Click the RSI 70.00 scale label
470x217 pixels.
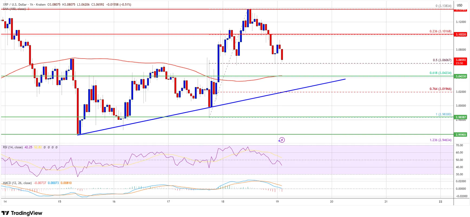tap(459, 145)
